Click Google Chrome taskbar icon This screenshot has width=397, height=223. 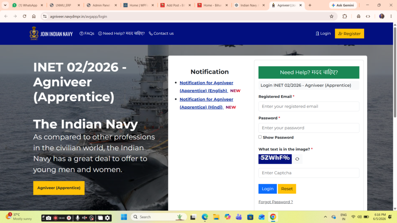273,217
